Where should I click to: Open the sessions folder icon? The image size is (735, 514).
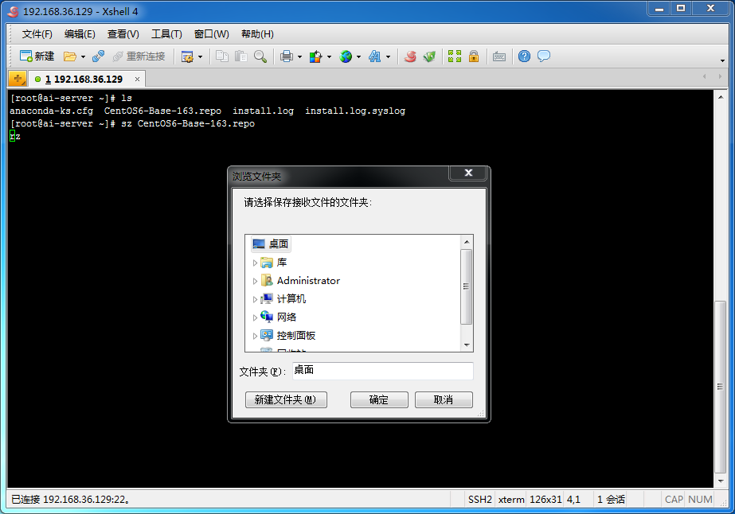coord(70,56)
